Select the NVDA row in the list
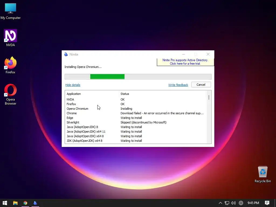This screenshot has height=207, width=276. click(x=136, y=99)
